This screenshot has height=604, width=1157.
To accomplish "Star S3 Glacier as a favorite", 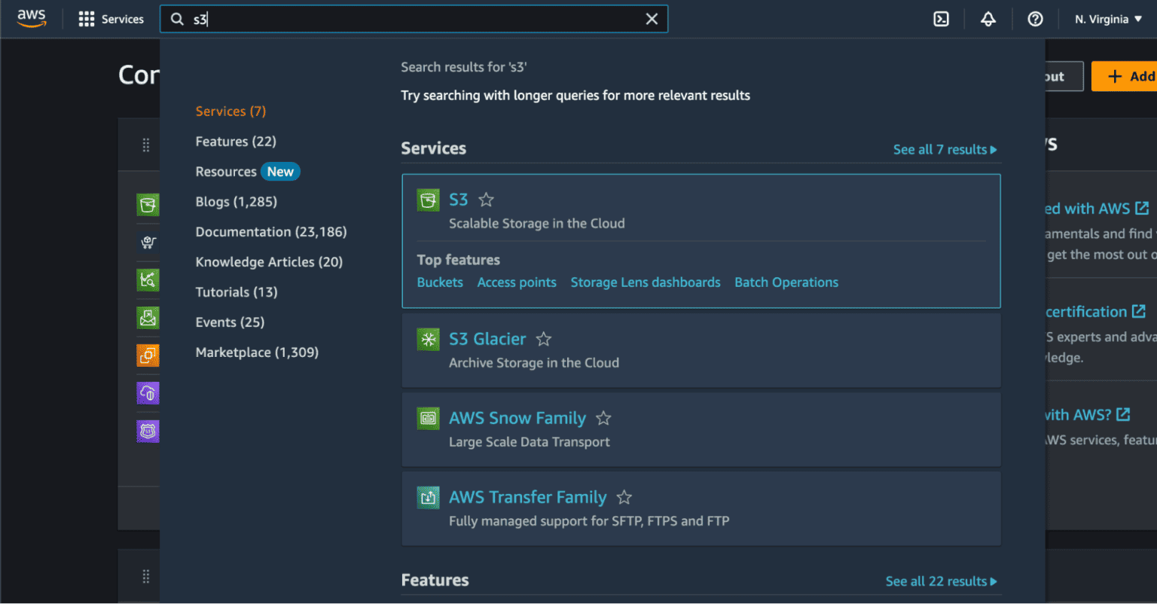I will click(x=544, y=340).
